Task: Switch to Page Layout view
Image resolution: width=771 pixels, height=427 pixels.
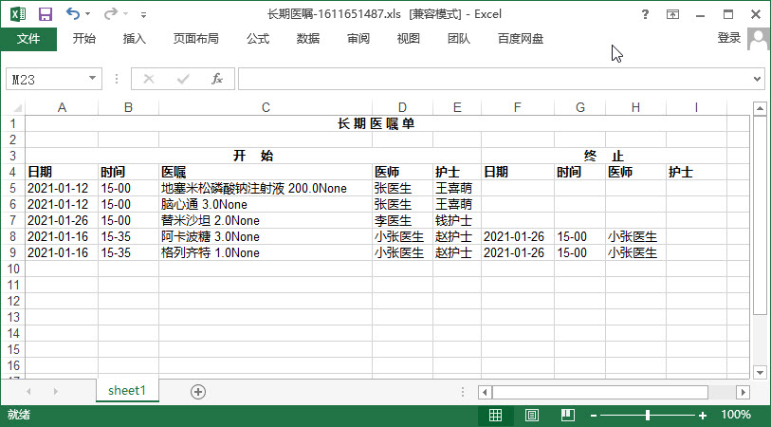Action: tap(532, 416)
